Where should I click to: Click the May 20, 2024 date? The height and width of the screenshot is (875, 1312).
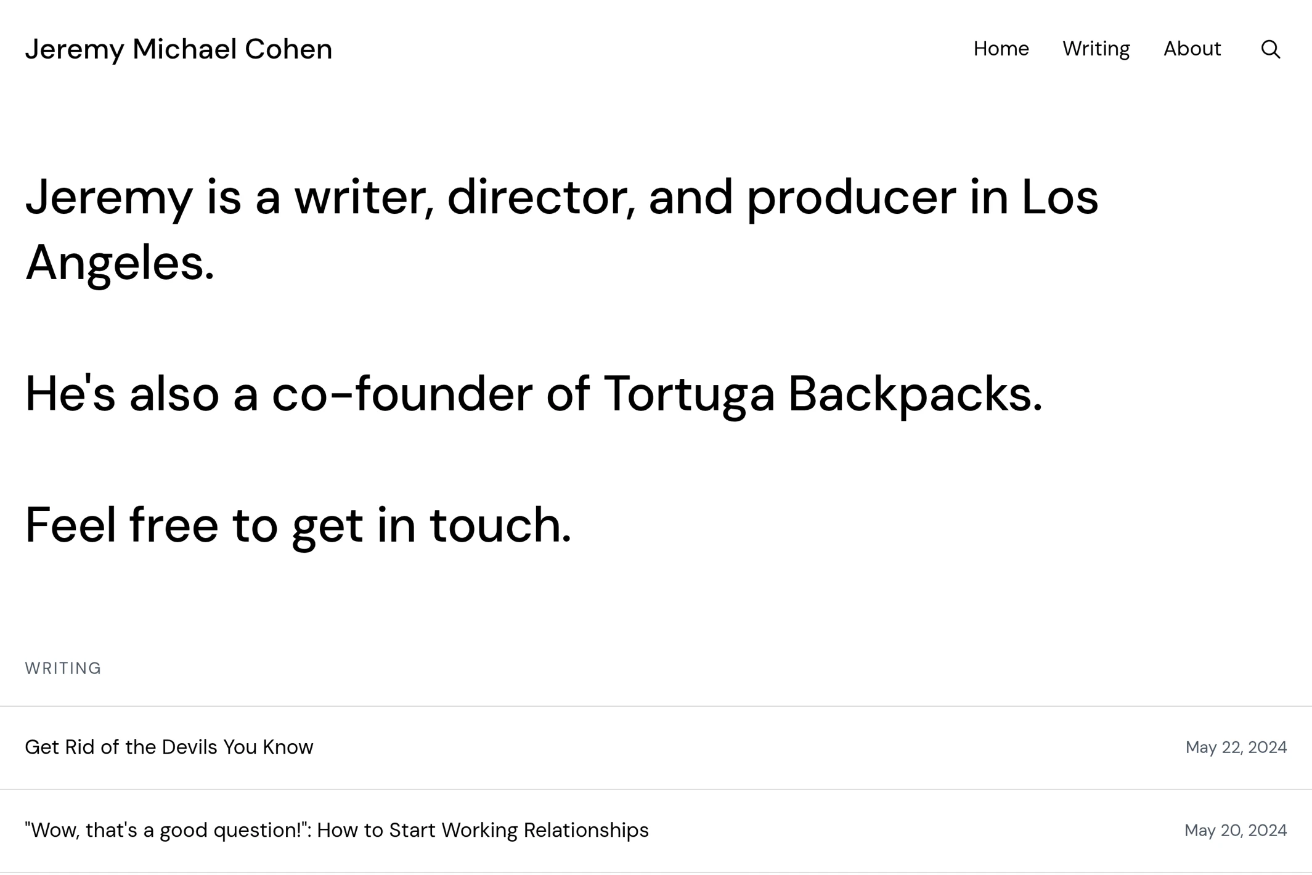point(1235,830)
